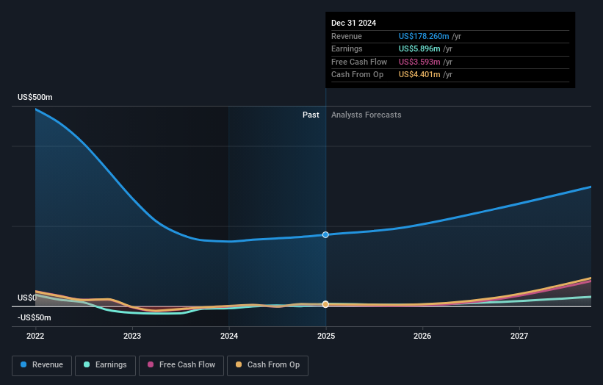Click the Dec 31 2024 tooltip date
603x385 pixels.
click(353, 23)
